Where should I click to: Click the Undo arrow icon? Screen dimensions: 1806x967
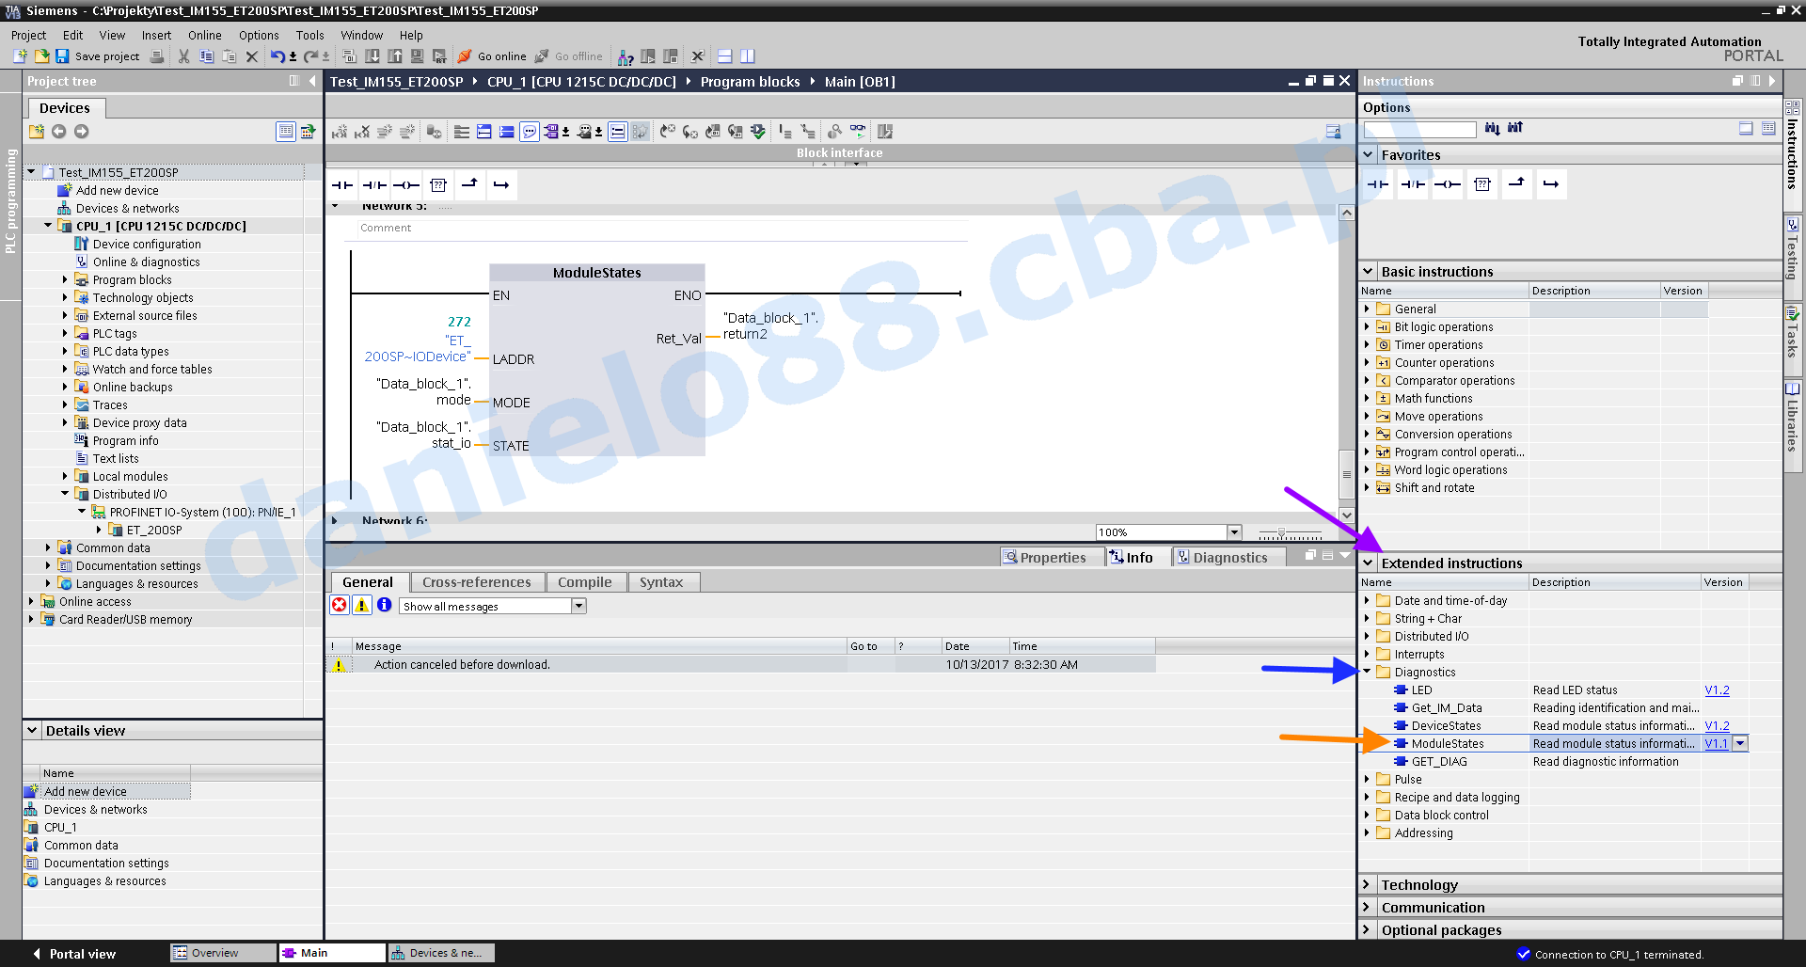(277, 56)
